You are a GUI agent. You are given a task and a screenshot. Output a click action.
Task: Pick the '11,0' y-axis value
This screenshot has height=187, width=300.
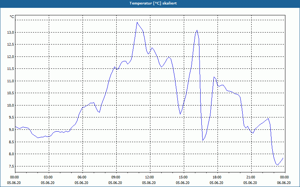(x=10, y=81)
